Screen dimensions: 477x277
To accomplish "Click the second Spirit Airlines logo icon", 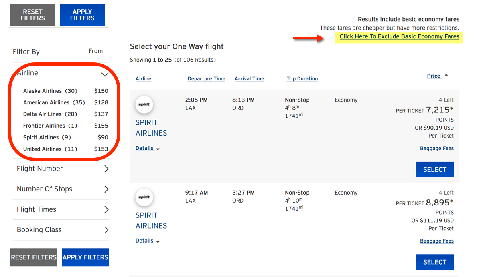I will click(144, 197).
